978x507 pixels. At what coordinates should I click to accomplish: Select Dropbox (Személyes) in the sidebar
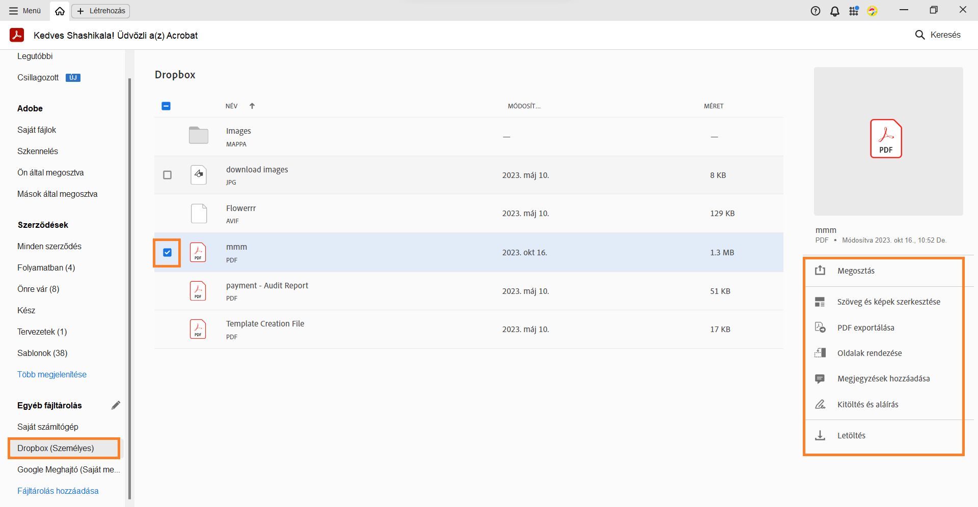click(56, 448)
